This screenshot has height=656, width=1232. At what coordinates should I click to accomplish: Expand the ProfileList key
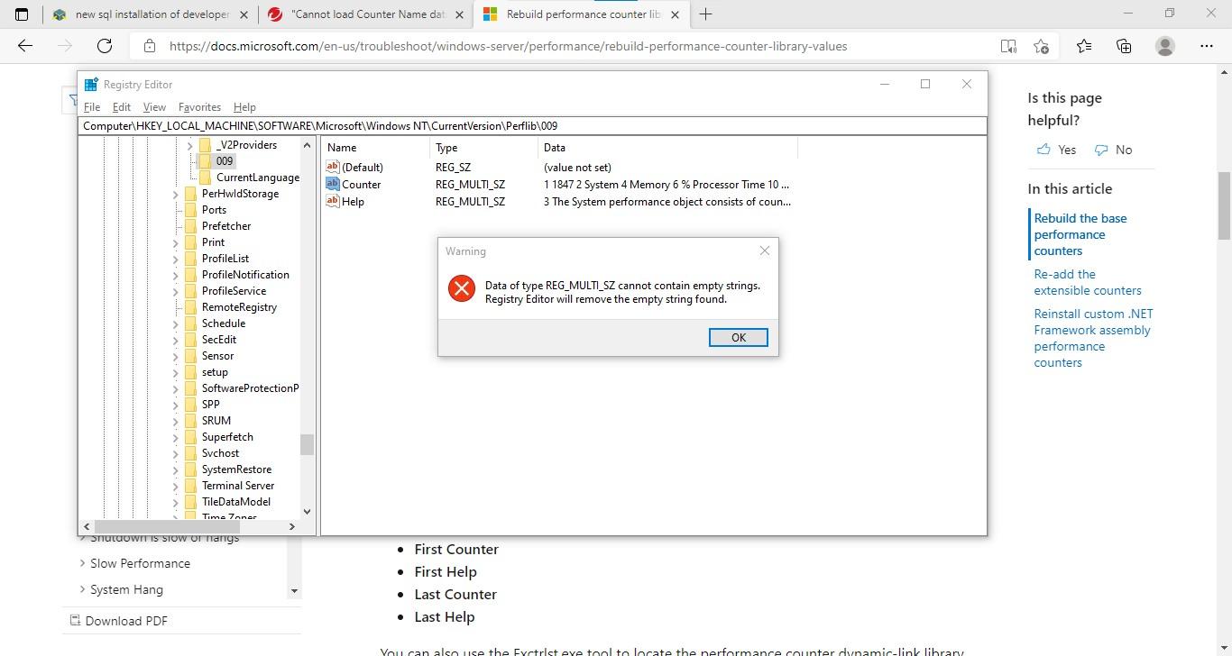pos(175,259)
